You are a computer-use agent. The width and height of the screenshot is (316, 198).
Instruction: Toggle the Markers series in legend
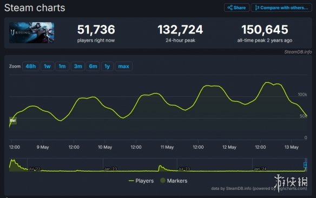pyautogui.click(x=174, y=181)
